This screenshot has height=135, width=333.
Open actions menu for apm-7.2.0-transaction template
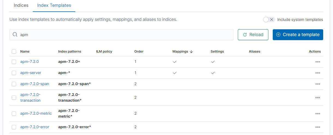coord(317,98)
